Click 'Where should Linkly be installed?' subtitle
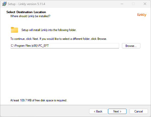Screen dimensions: 151x117 click(x=30, y=16)
